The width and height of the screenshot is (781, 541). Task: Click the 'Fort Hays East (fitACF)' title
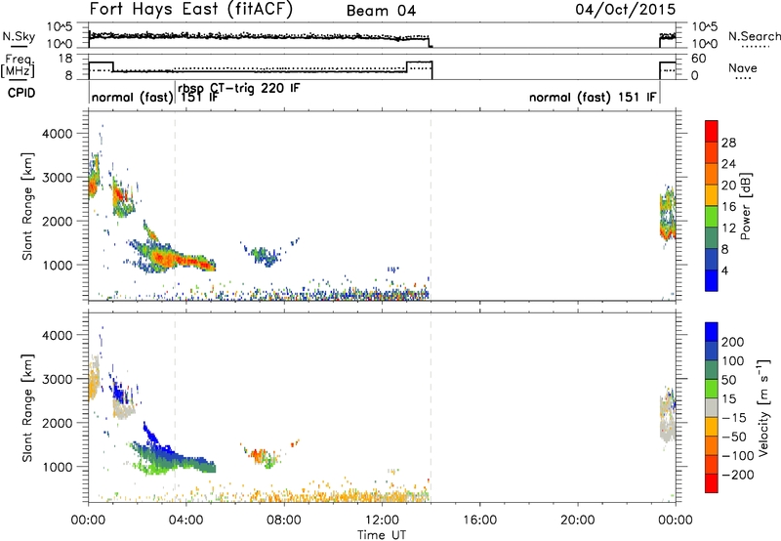coord(190,9)
